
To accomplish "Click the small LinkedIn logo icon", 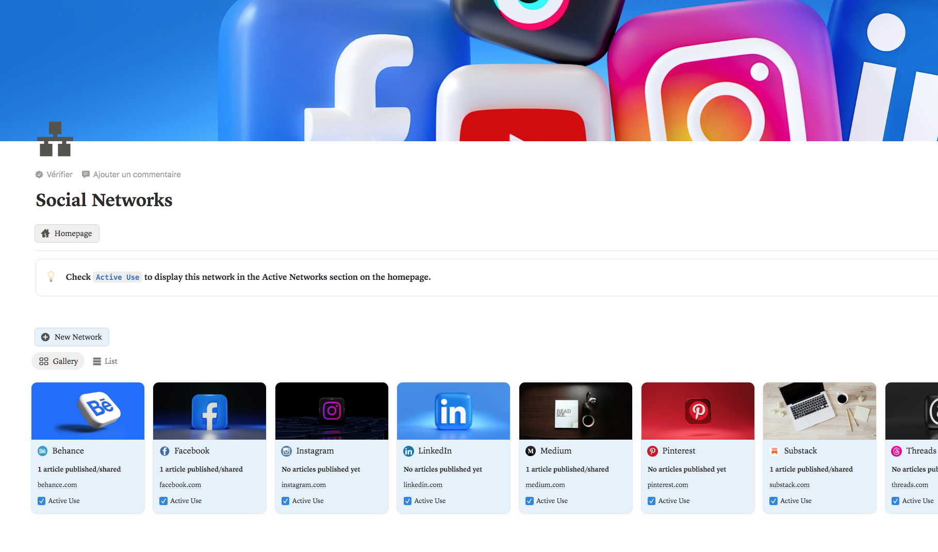I will click(408, 451).
